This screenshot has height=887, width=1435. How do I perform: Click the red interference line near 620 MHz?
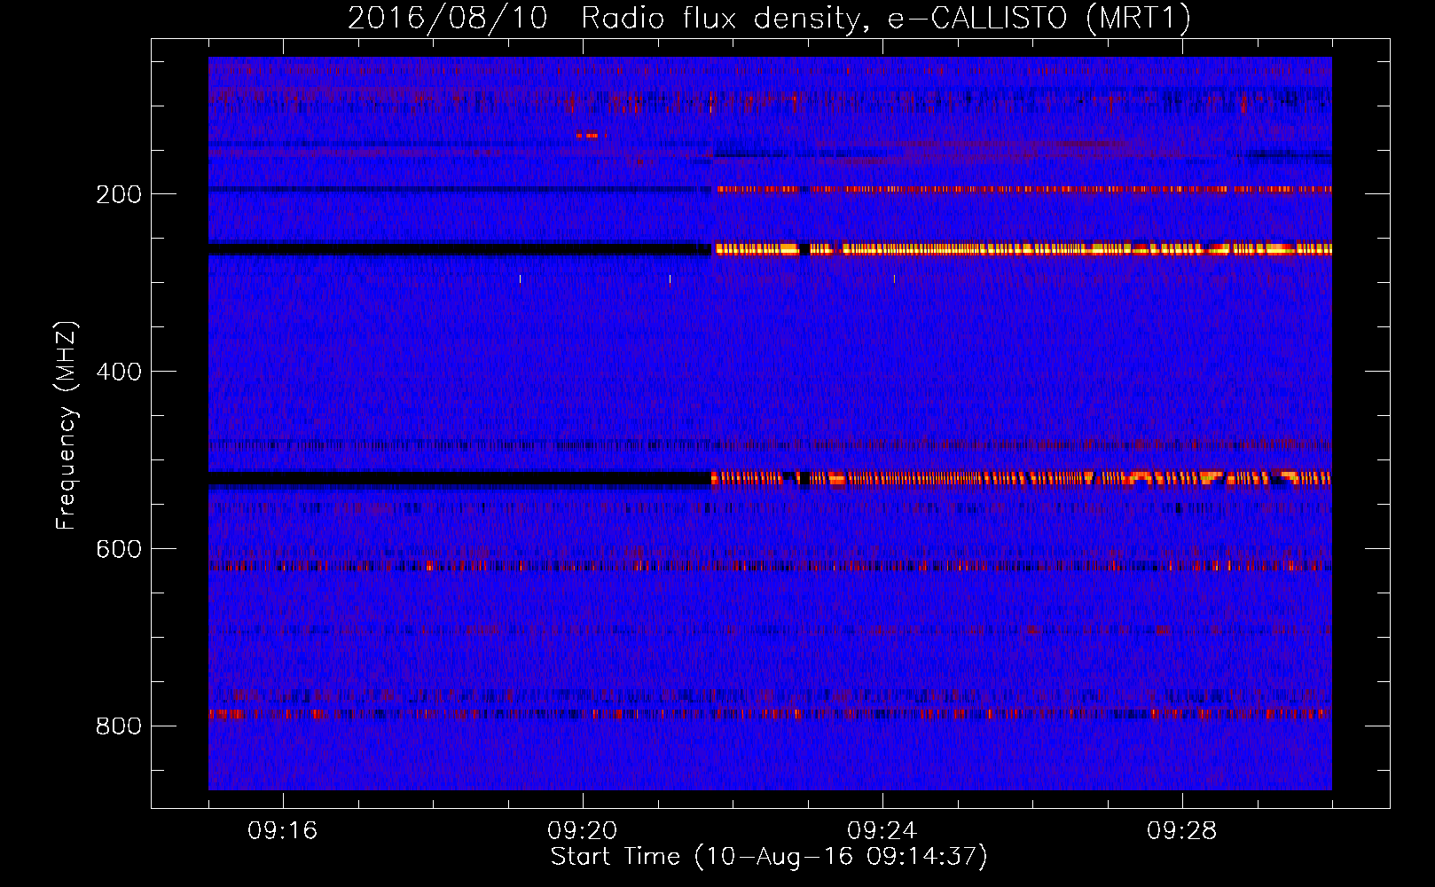(770, 565)
